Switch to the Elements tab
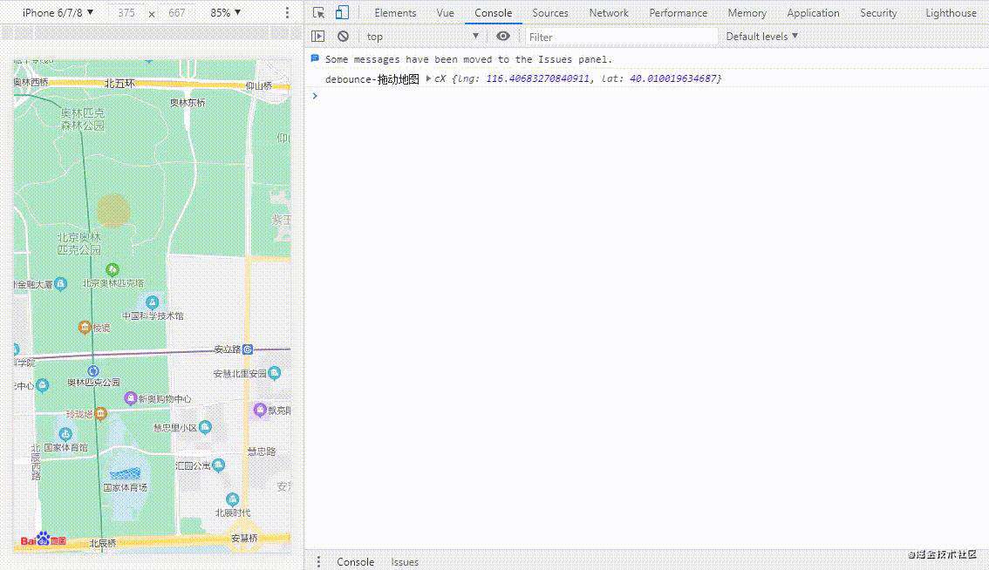 tap(395, 12)
